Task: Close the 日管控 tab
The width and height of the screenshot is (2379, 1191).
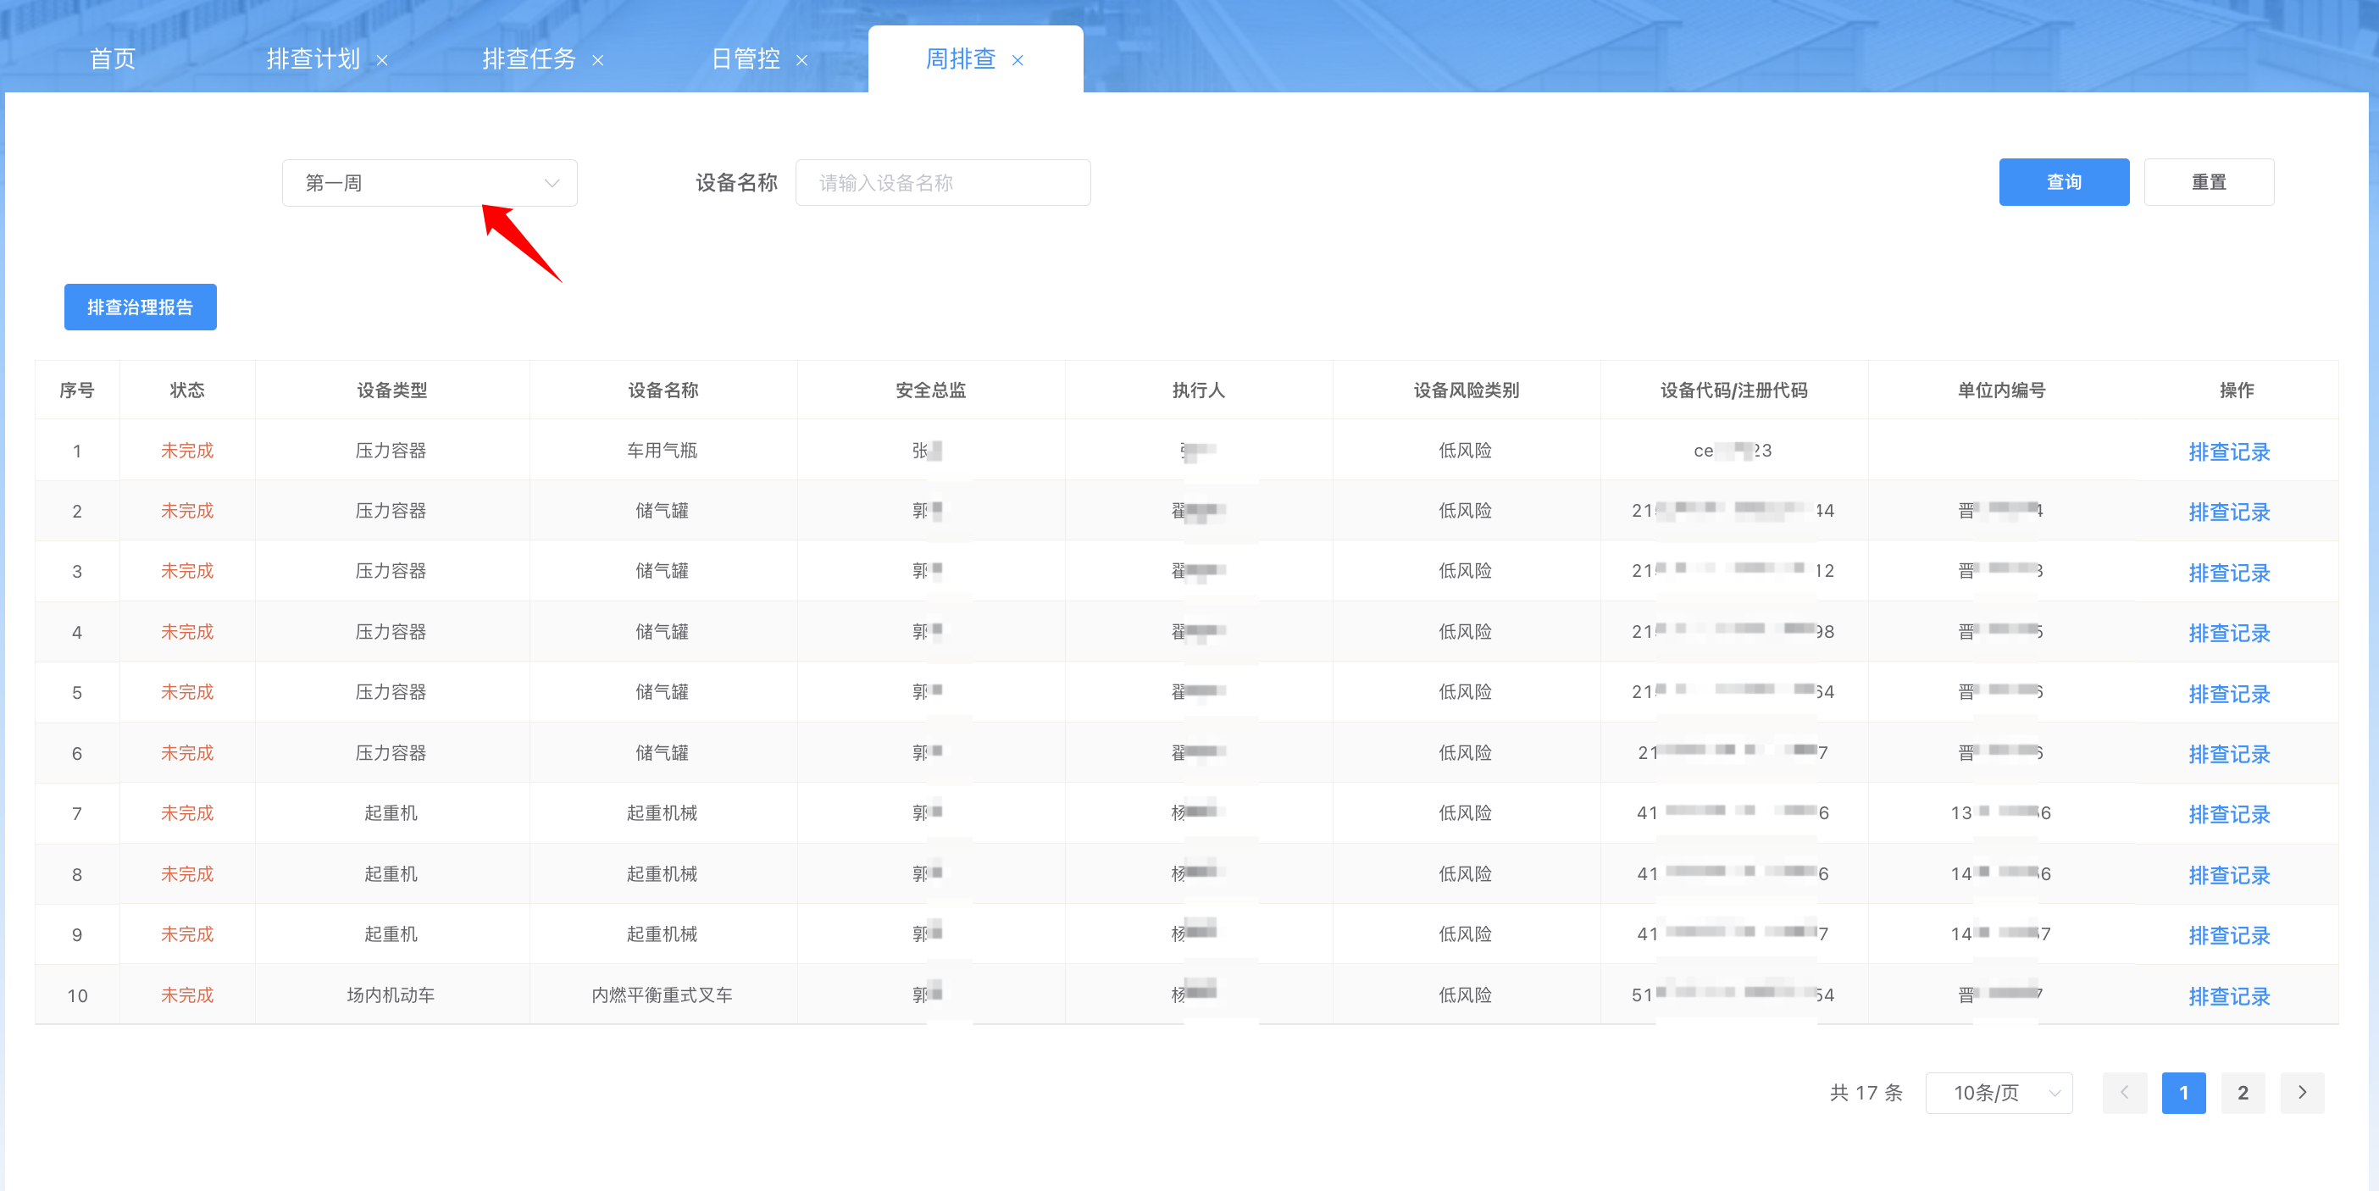Action: (801, 61)
